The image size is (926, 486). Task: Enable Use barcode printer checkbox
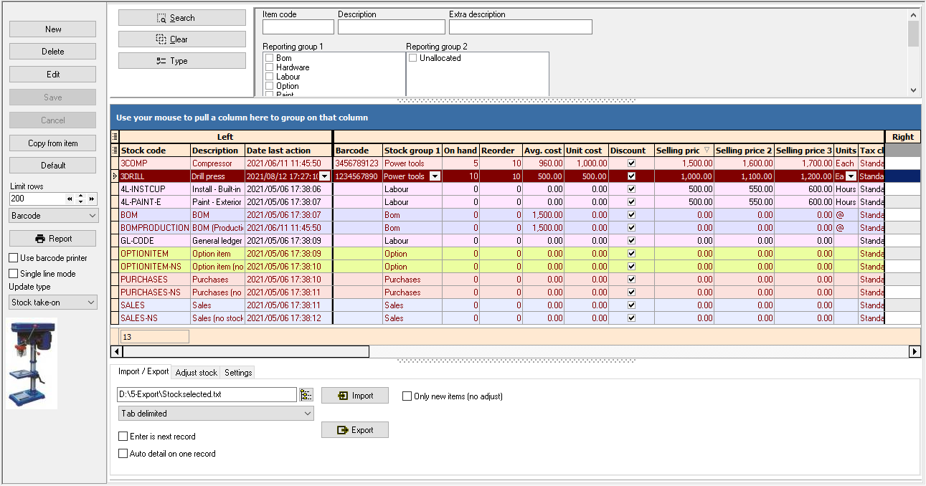[14, 258]
